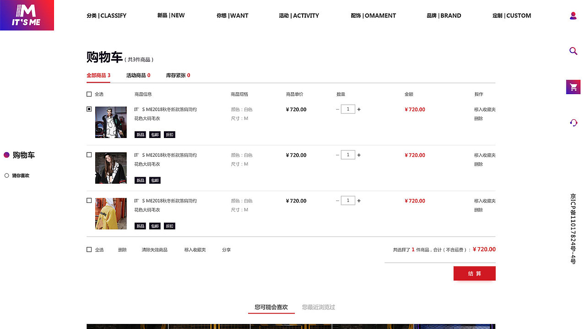
Task: Open the 品牌 | BRAND menu
Action: [x=444, y=16]
